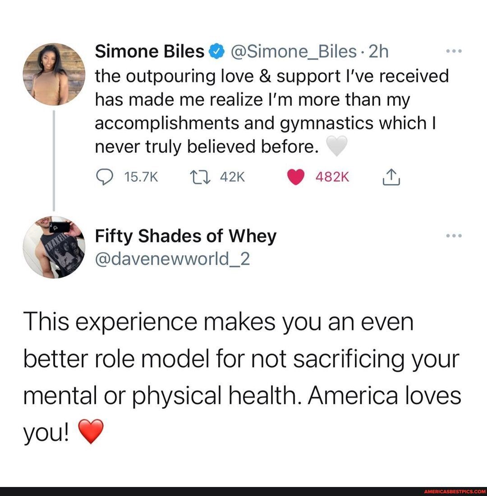
Task: Click the reply comment bubble icon
Action: 104,177
